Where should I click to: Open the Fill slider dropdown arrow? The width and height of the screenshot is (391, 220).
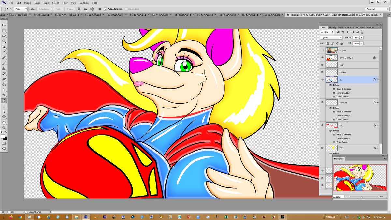pos(362,43)
